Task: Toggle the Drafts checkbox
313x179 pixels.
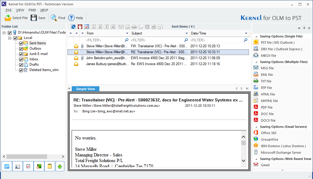Action: click(21, 65)
